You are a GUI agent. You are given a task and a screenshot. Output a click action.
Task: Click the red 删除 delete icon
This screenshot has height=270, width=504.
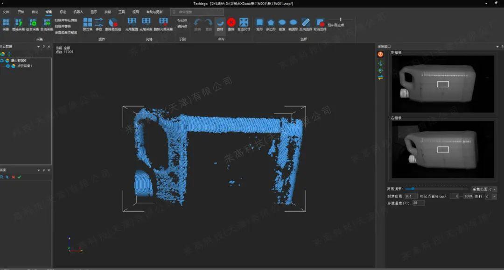pyautogui.click(x=231, y=22)
